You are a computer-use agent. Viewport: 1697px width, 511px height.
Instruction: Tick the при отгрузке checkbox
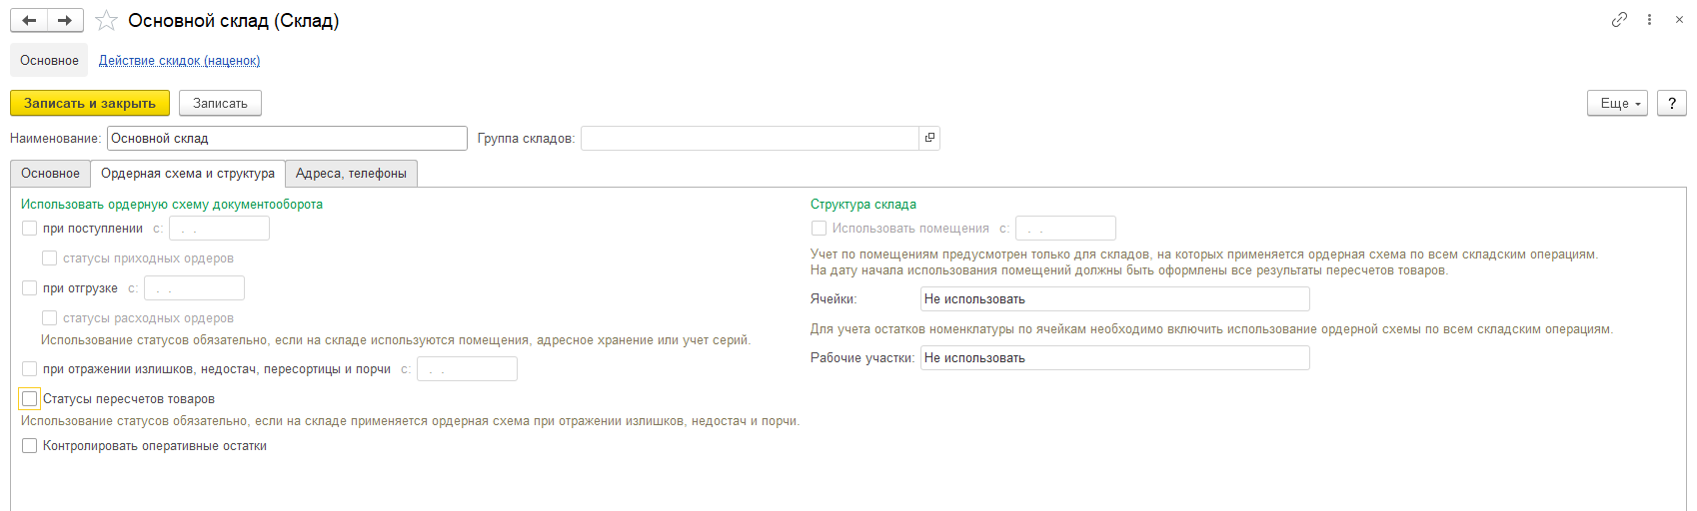(x=29, y=288)
